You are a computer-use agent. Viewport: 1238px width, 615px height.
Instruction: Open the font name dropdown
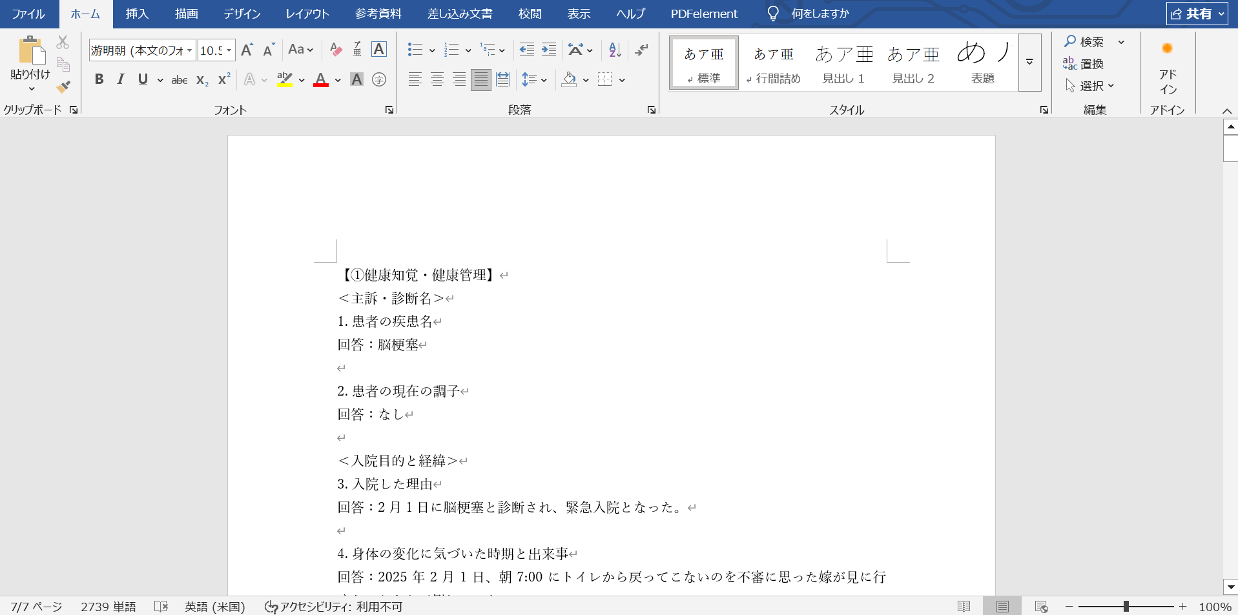click(189, 50)
